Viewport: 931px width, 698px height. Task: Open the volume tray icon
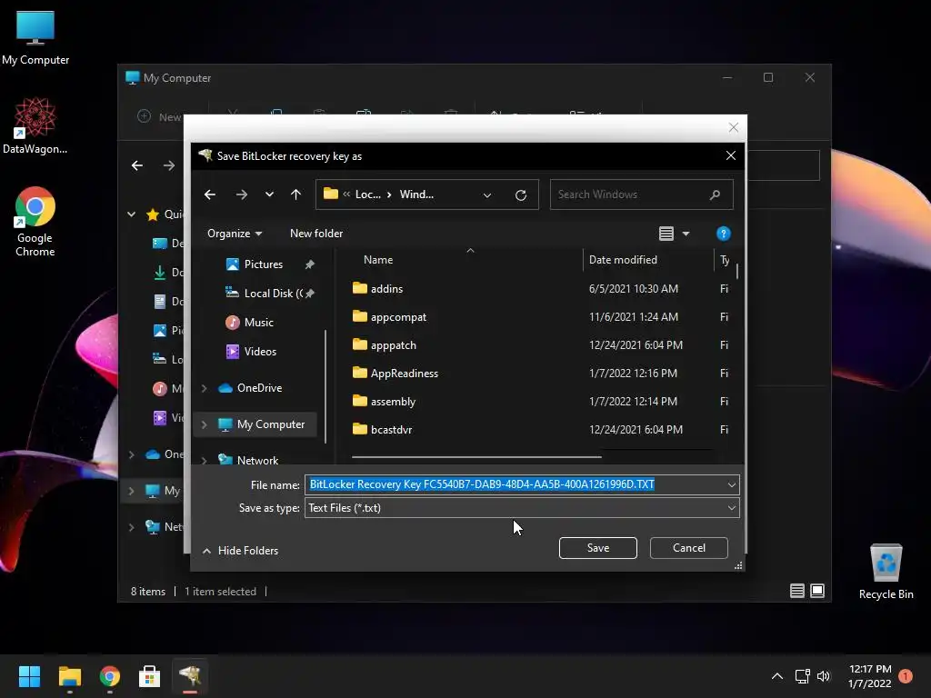[824, 676]
